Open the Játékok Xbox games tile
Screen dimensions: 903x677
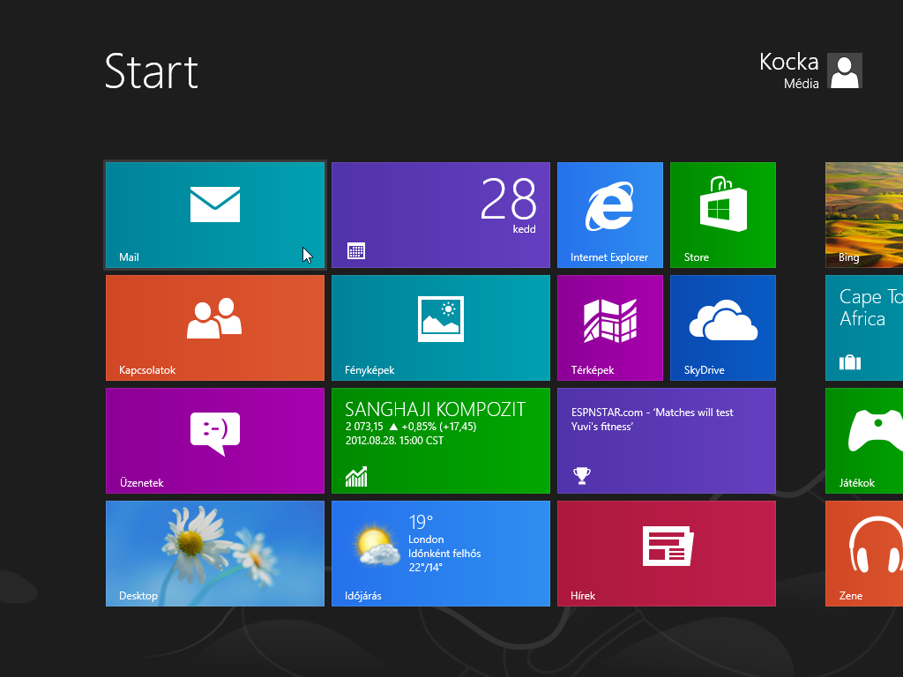[864, 440]
